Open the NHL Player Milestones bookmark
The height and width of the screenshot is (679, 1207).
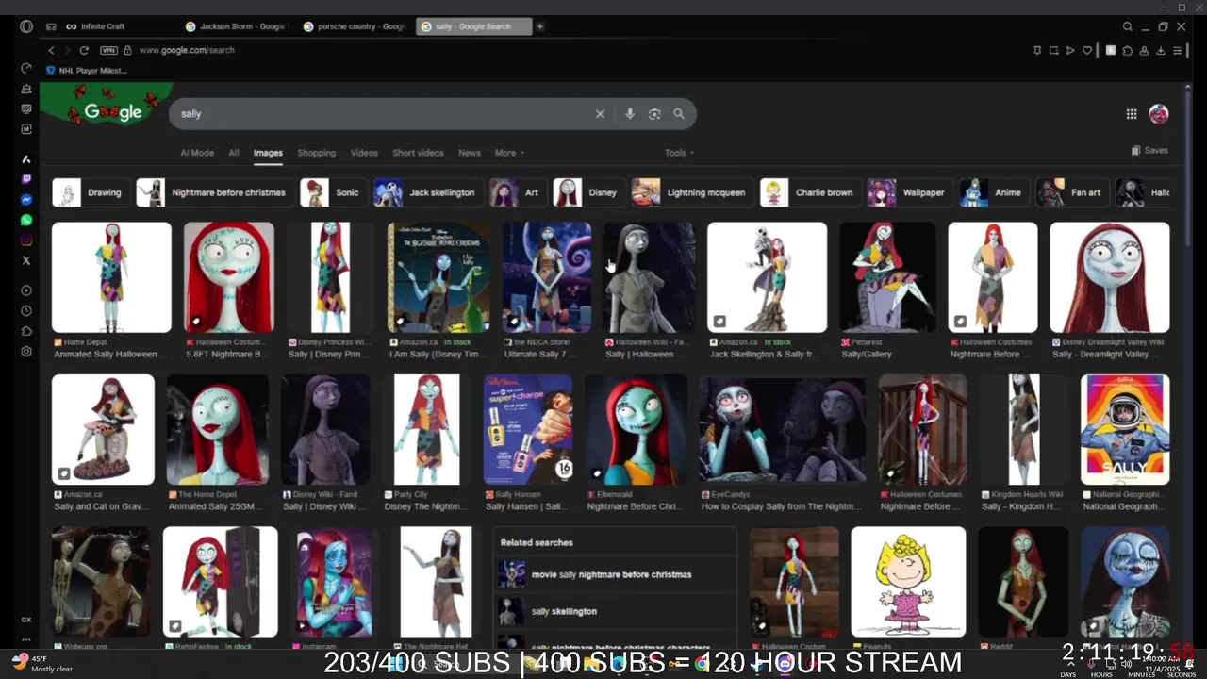[87, 70]
